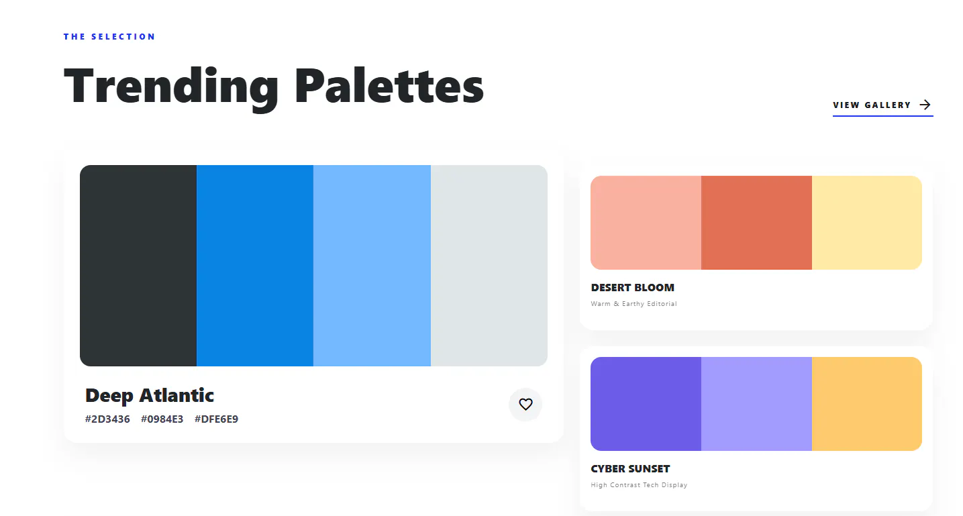Click the heart favorite icon on Deep Atlantic

(x=525, y=405)
